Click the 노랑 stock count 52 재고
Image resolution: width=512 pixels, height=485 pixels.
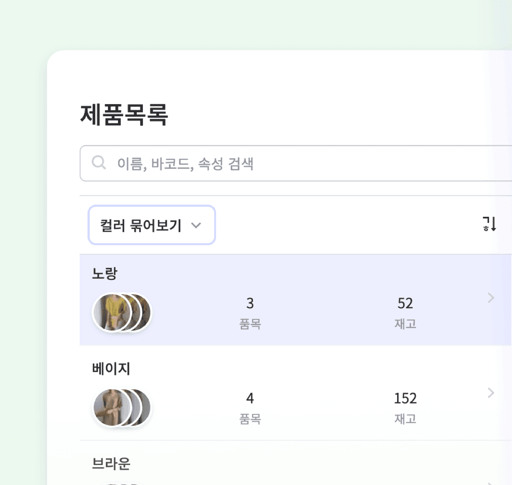coord(405,313)
